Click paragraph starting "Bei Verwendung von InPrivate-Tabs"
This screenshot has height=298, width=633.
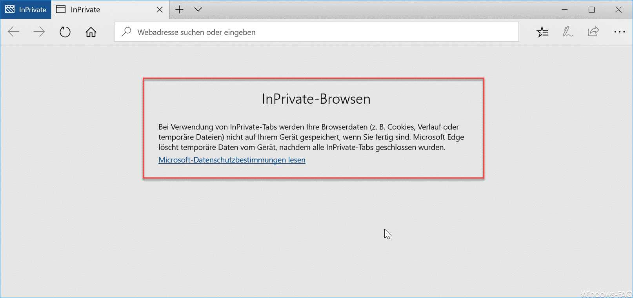pos(311,137)
